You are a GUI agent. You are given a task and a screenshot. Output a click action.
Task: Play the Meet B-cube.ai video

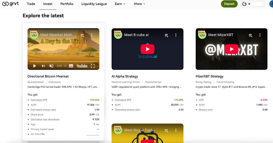[x=148, y=49]
